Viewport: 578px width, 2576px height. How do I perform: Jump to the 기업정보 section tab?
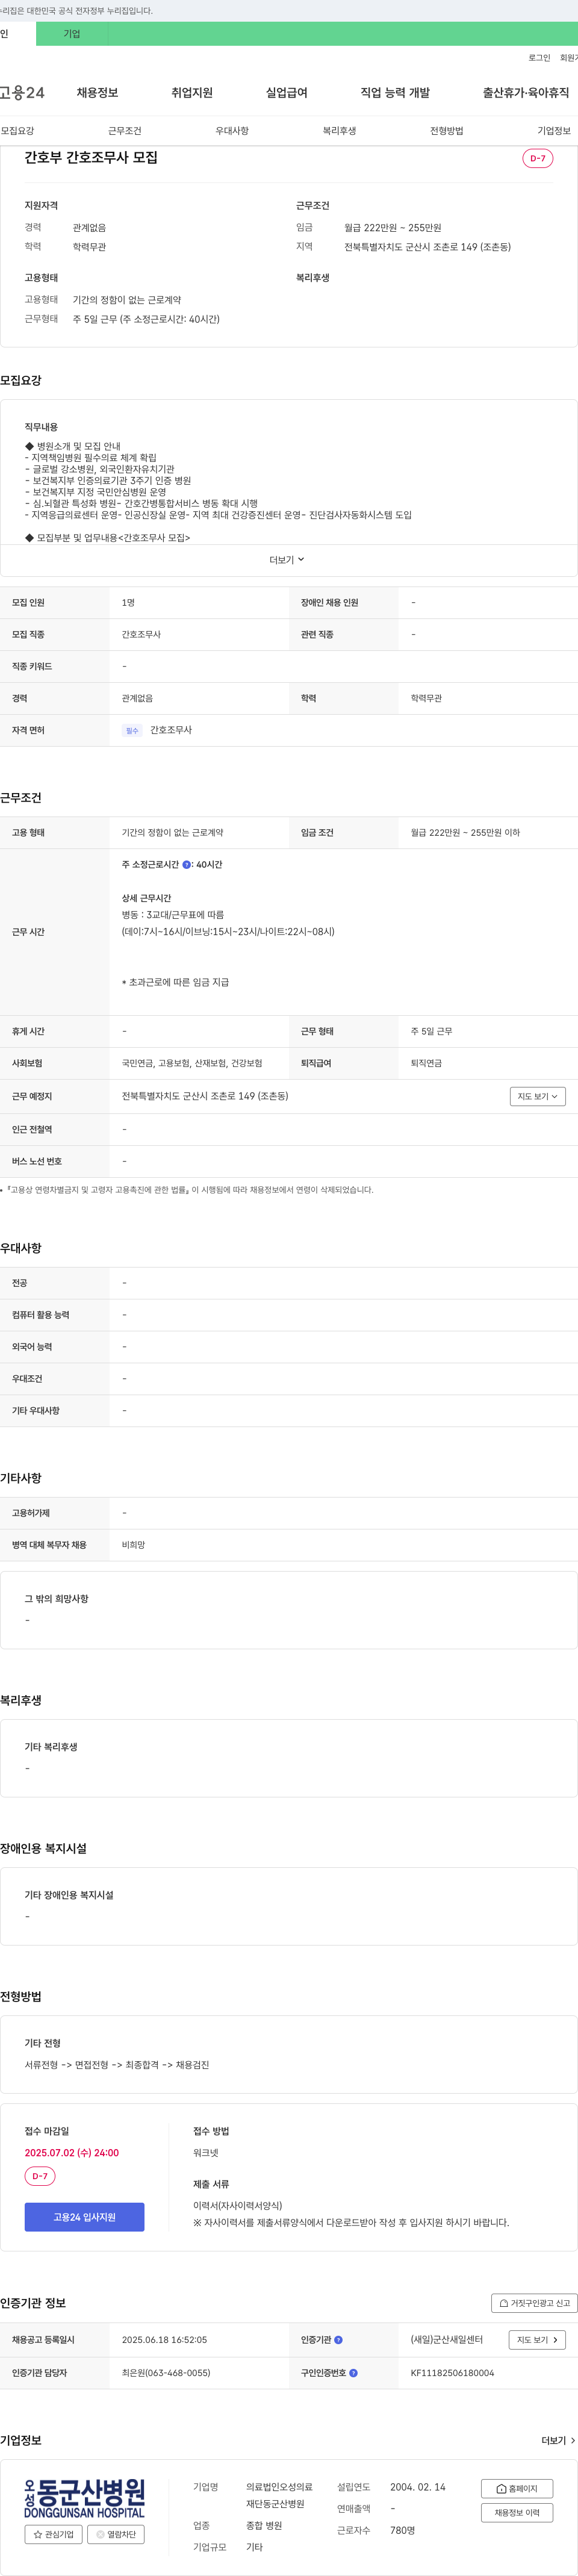[x=554, y=131]
